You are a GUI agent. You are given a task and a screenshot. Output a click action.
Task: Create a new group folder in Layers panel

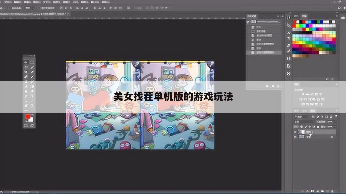[322, 191]
